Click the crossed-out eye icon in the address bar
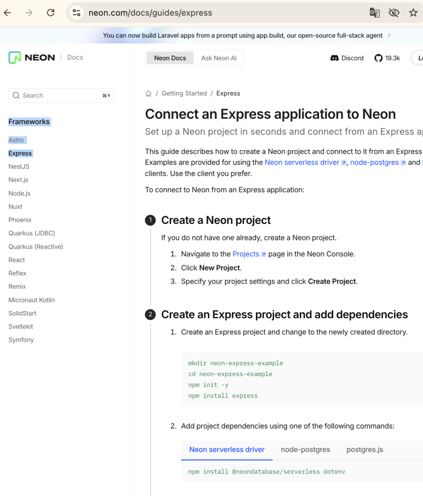This screenshot has width=423, height=496. [x=393, y=13]
